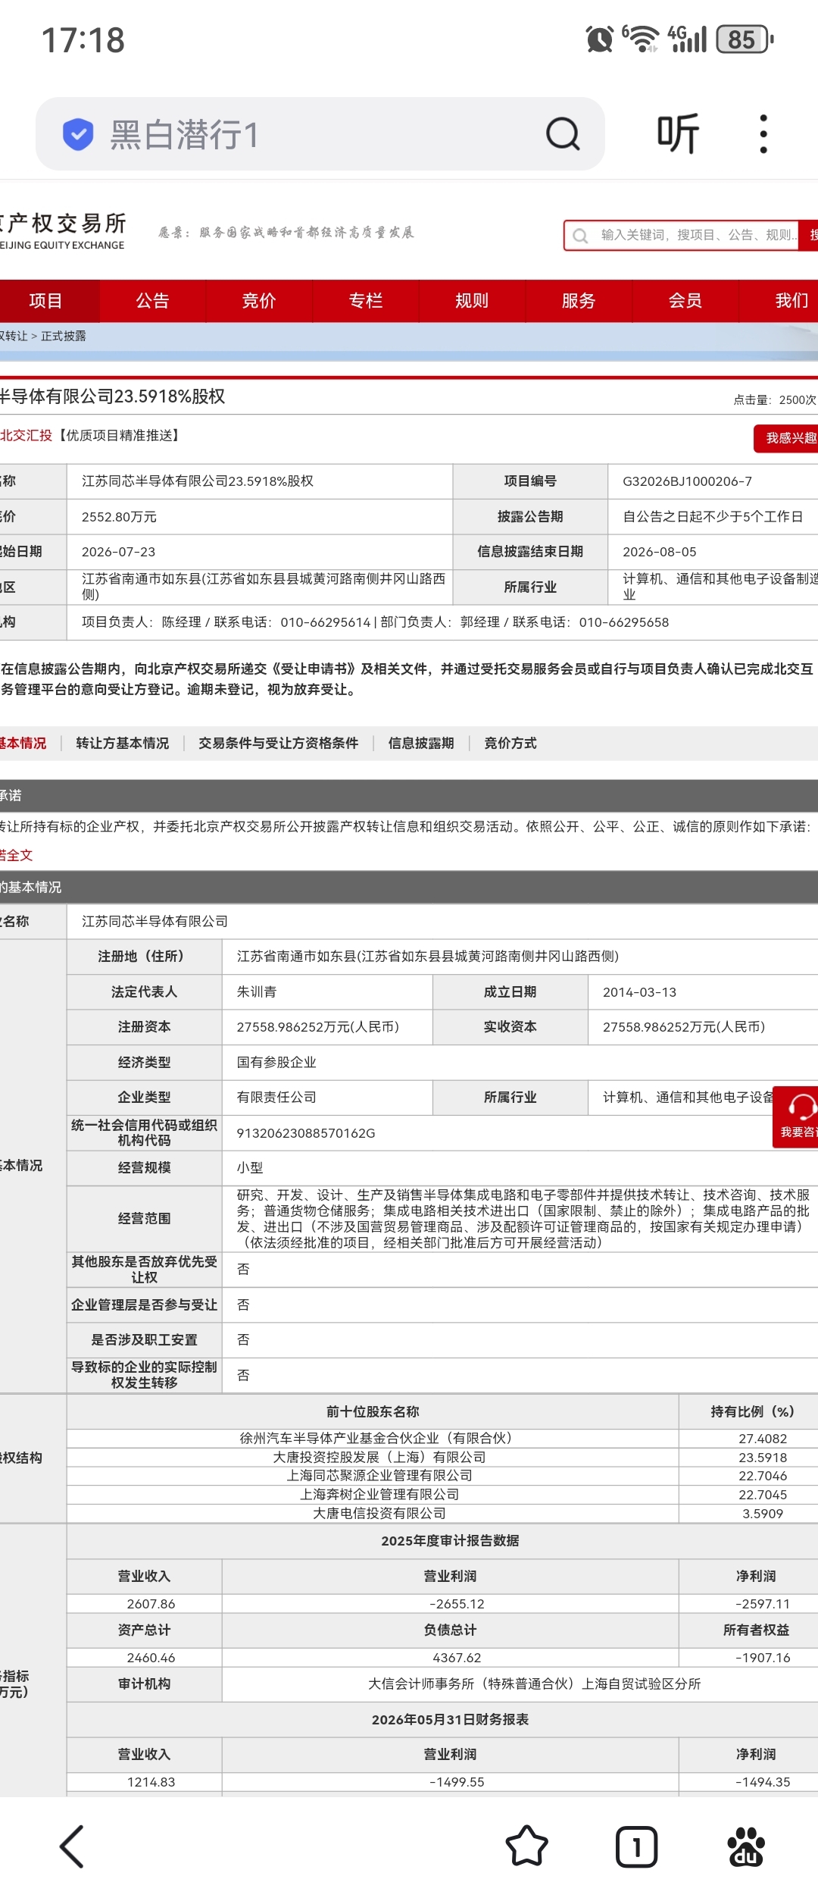Select credit code 913206230885701​62G

306,1133
